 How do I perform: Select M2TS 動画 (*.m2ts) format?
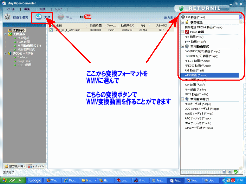tap(196, 94)
